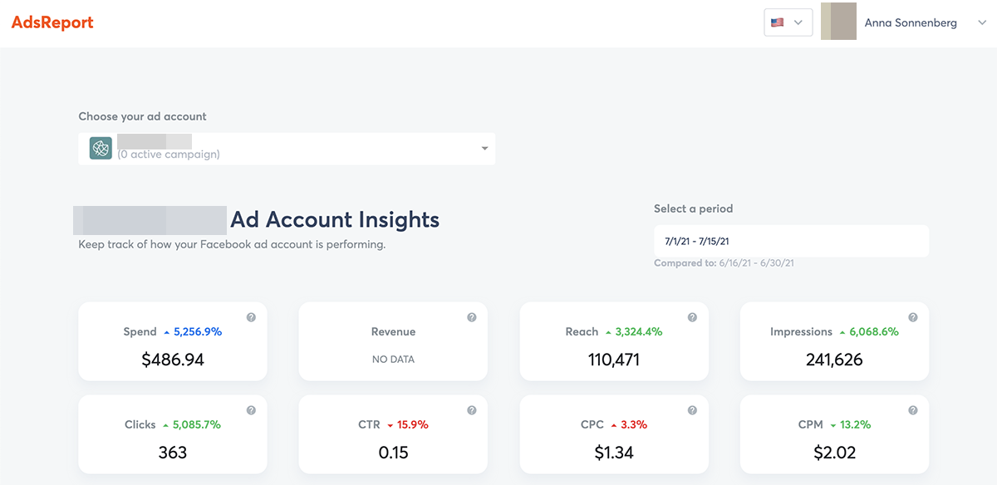Click the Clicks value 363

pyautogui.click(x=173, y=453)
